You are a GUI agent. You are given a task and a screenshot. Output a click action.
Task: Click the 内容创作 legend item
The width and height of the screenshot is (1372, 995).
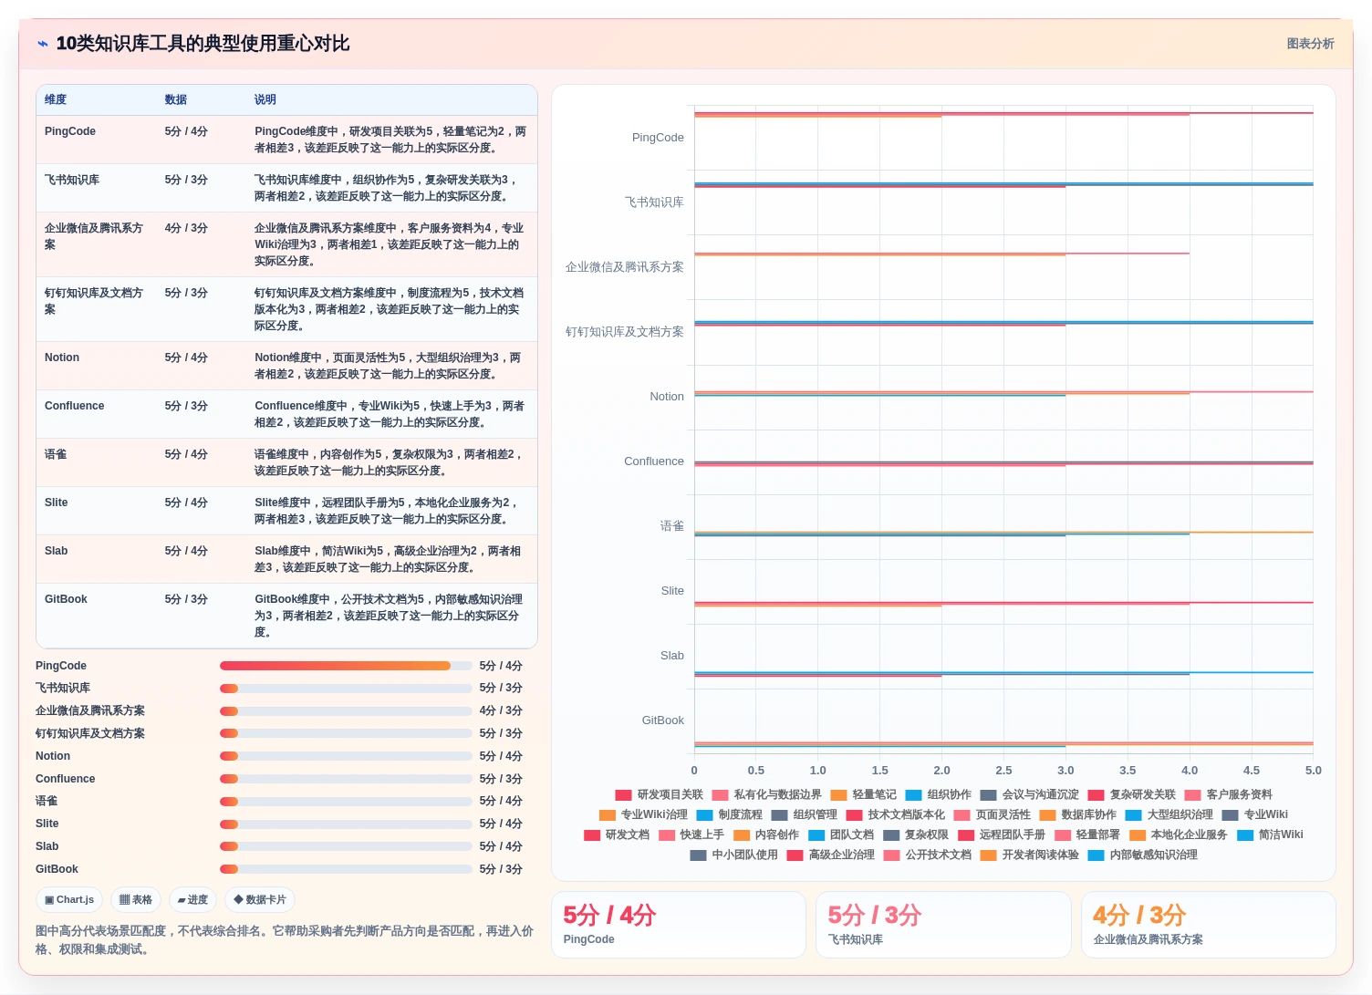tap(765, 834)
